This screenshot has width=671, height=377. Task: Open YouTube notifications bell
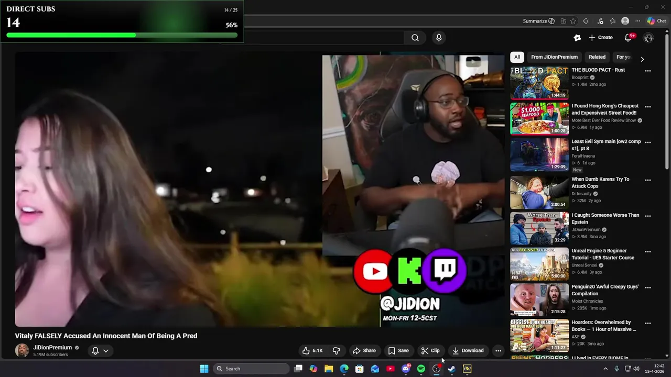coord(628,38)
